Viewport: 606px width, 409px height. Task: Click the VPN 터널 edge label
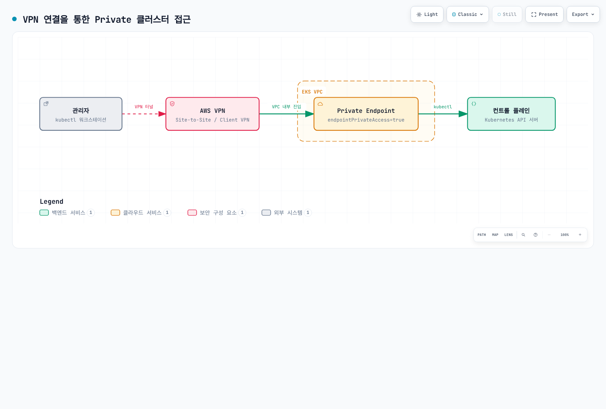[144, 107]
